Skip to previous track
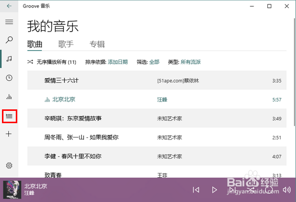 196,190
